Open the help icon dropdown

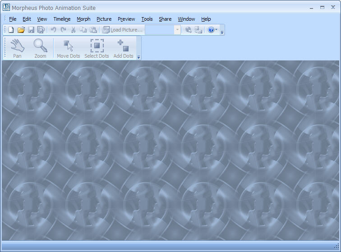212,30
